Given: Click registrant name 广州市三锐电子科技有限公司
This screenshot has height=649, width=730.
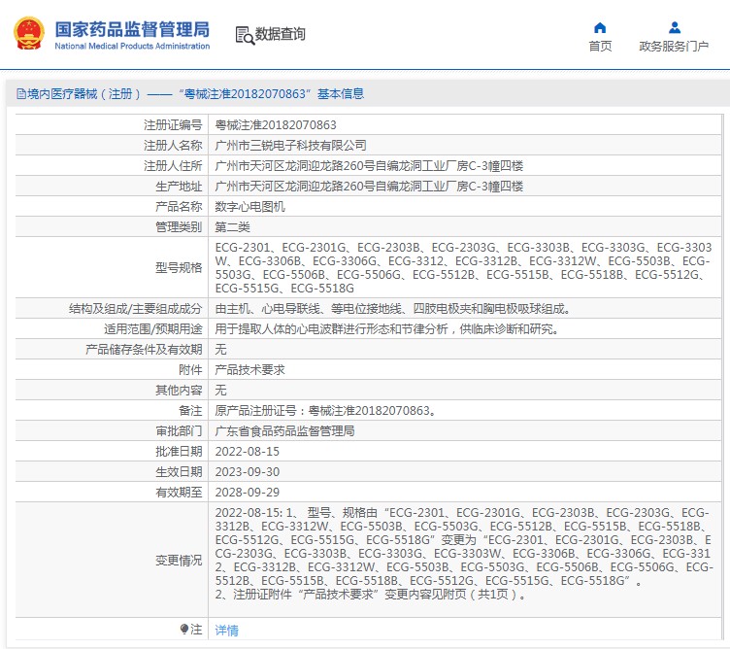Looking at the screenshot, I should [290, 146].
